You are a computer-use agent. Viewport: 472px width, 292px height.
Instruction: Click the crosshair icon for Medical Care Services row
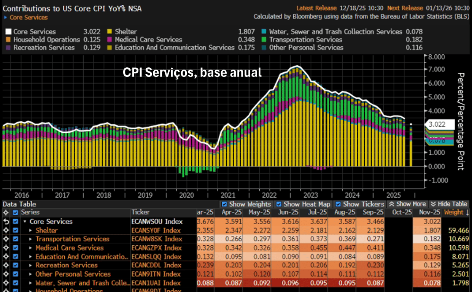[6, 248]
